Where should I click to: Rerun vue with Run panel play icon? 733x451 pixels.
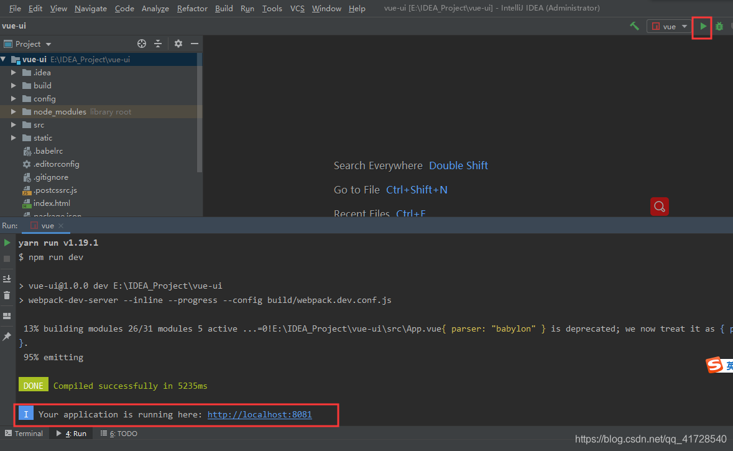pyautogui.click(x=7, y=243)
